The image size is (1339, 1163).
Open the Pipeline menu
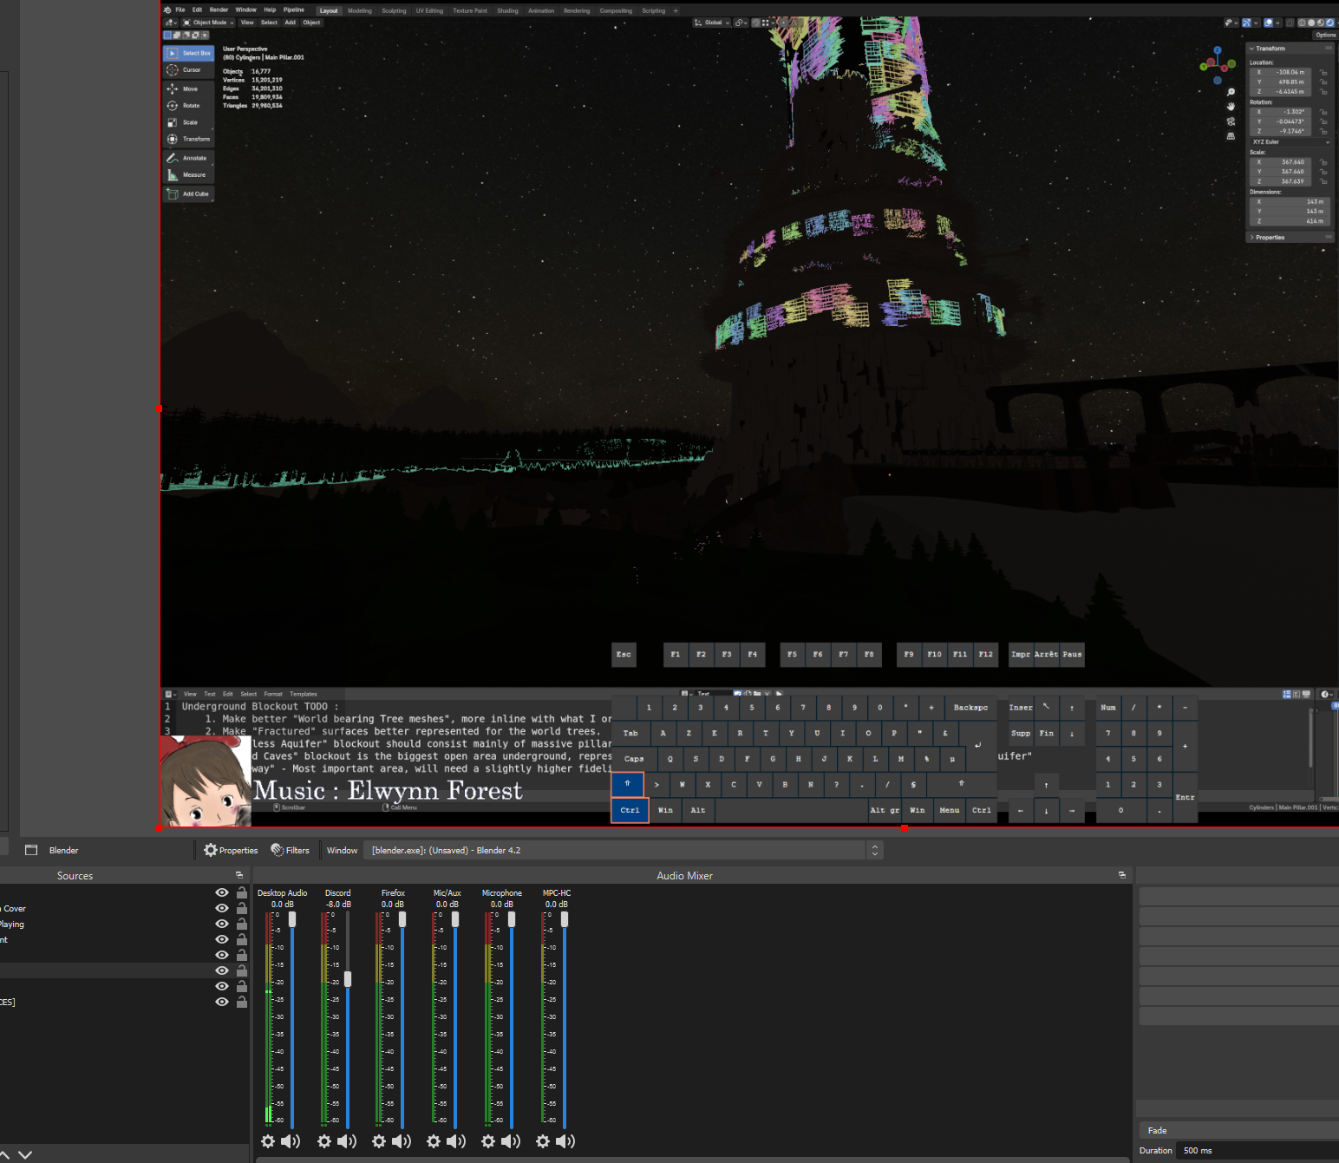(x=294, y=10)
